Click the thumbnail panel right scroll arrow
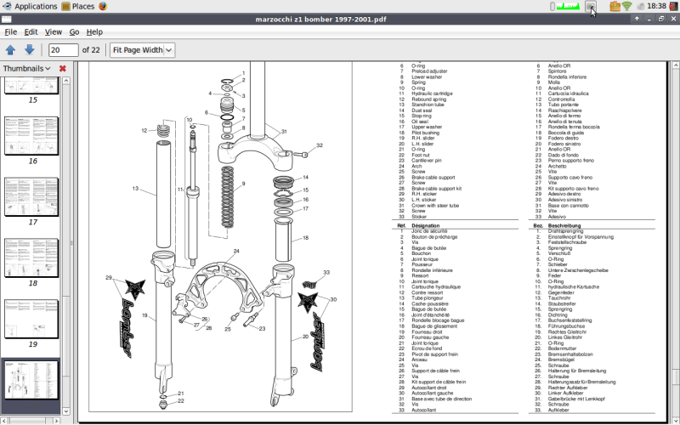Image resolution: width=680 pixels, height=425 pixels. [x=56, y=421]
